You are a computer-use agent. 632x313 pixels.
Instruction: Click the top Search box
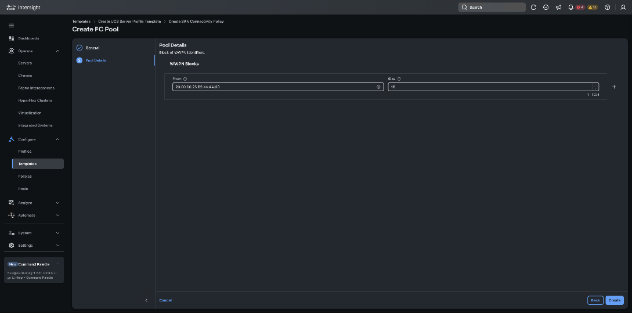coord(492,8)
